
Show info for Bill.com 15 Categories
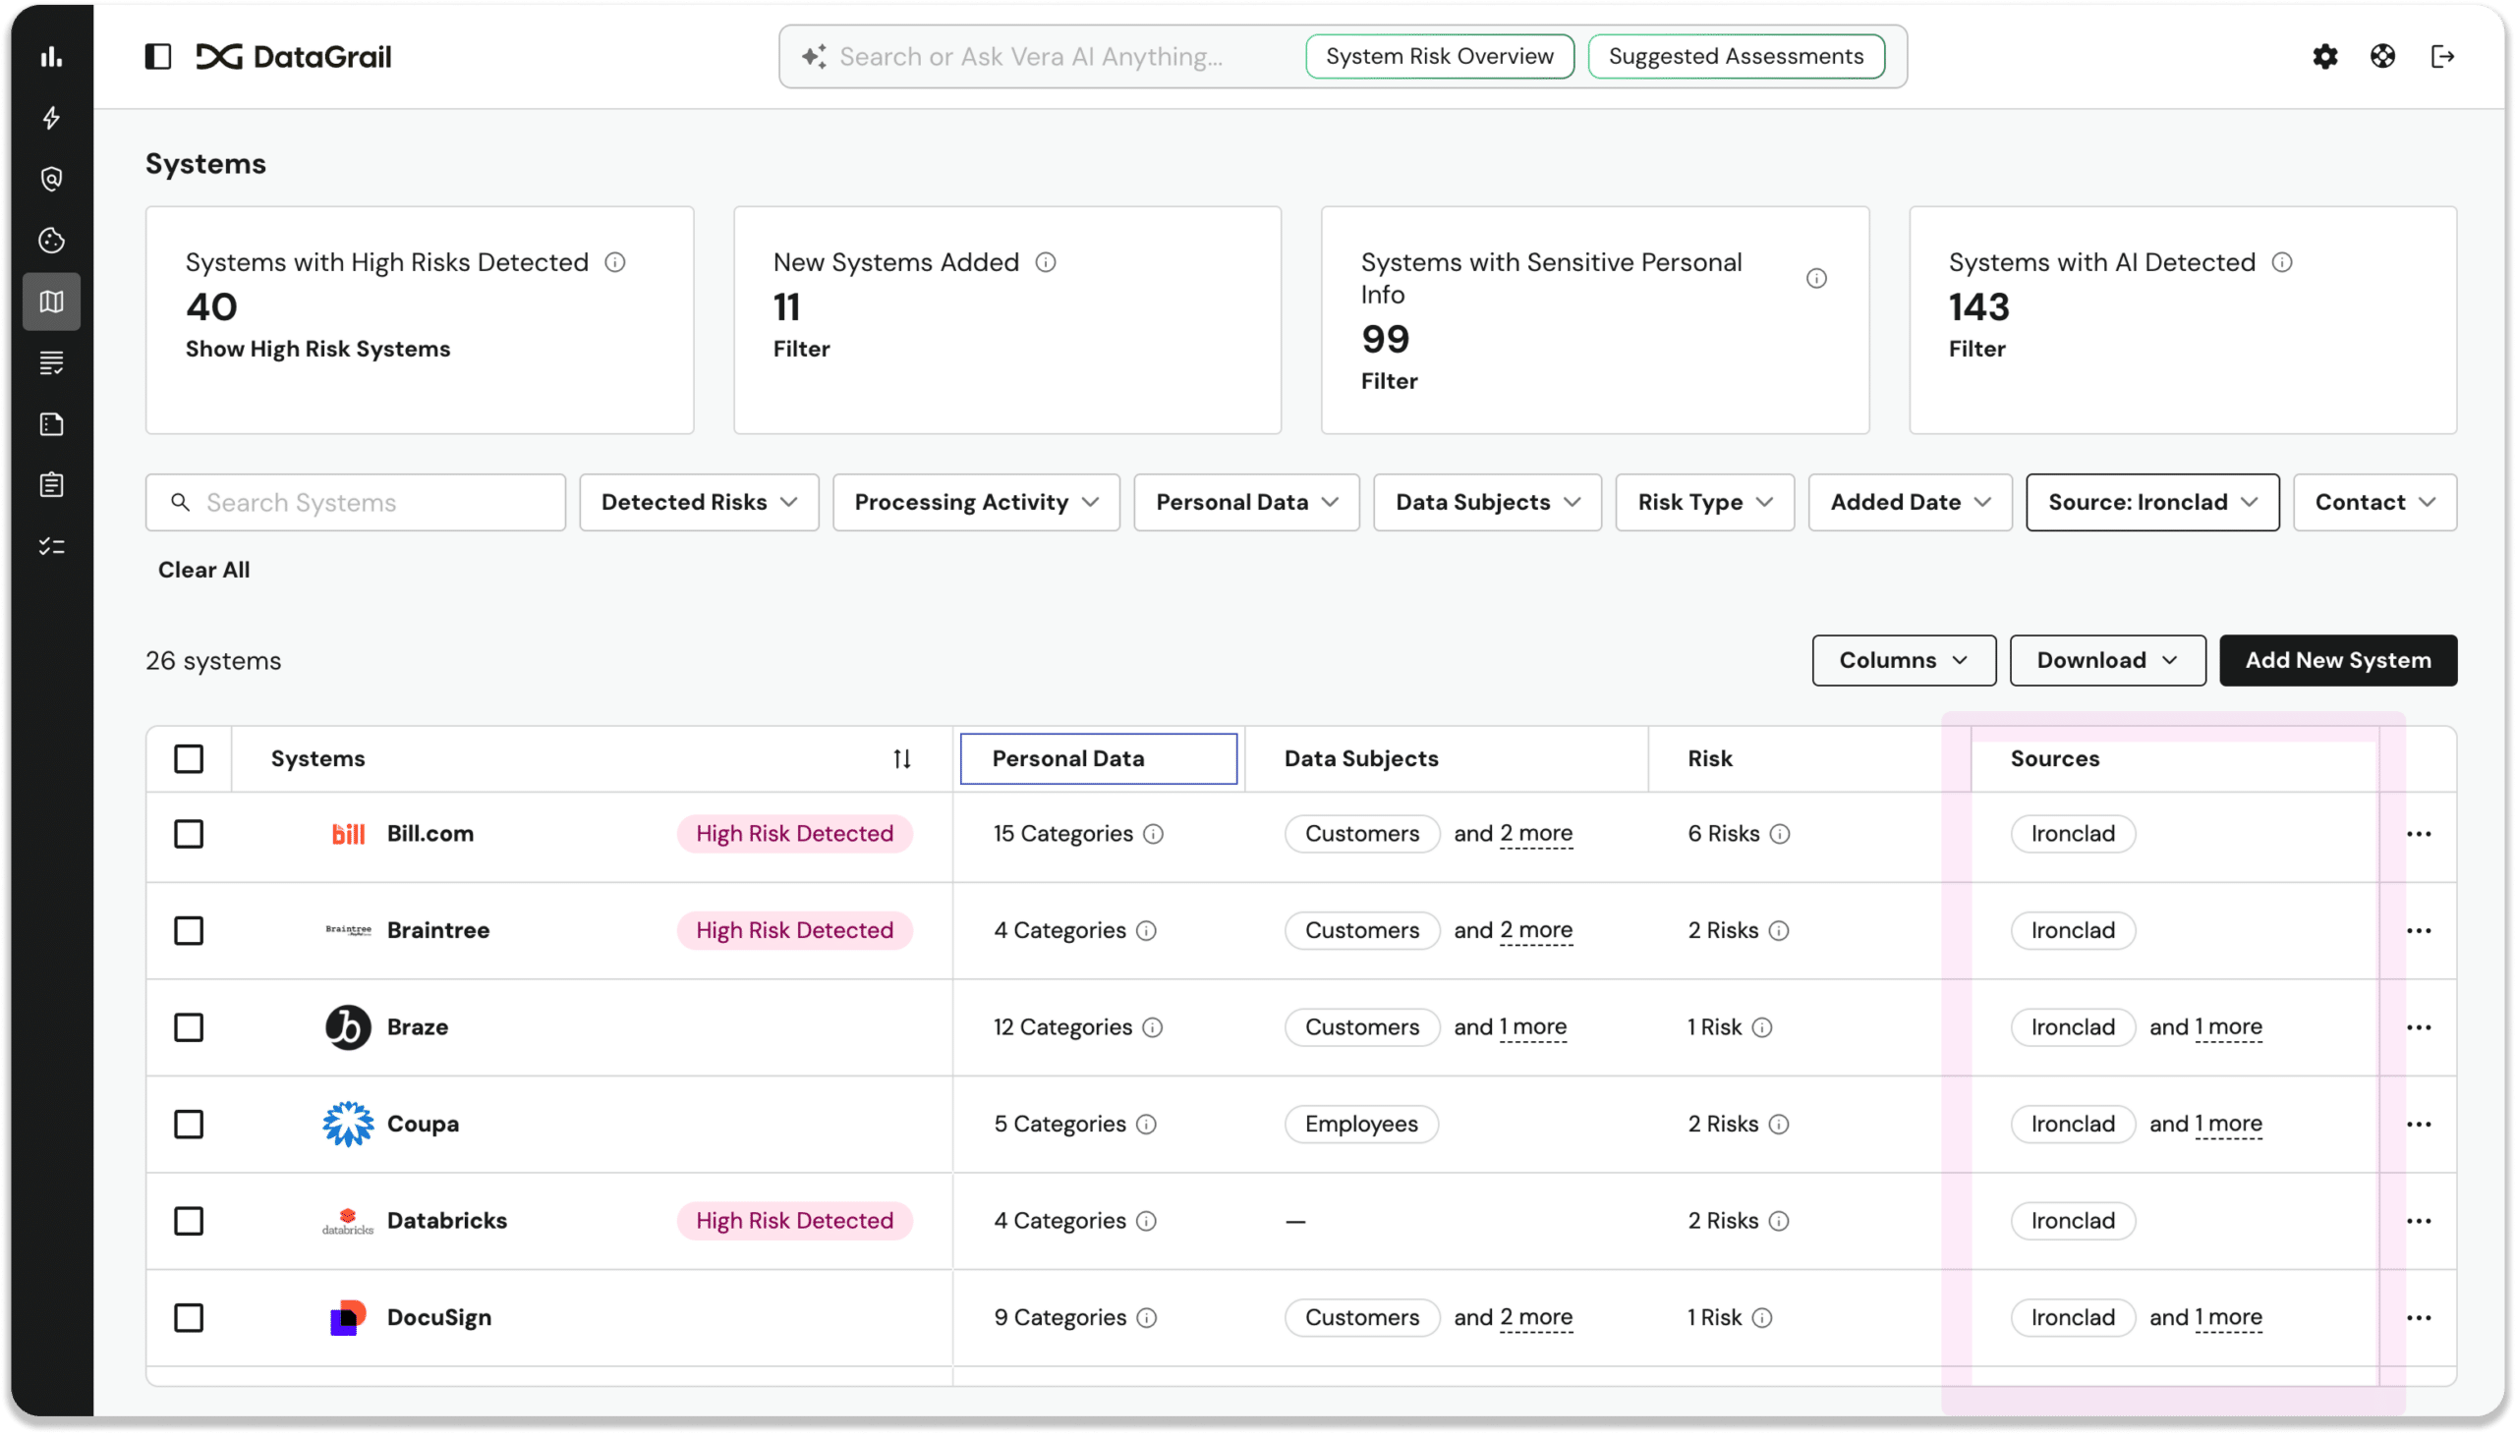[x=1153, y=834]
